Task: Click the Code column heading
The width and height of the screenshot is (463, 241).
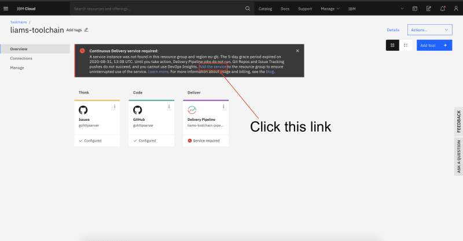Action: 138,92
